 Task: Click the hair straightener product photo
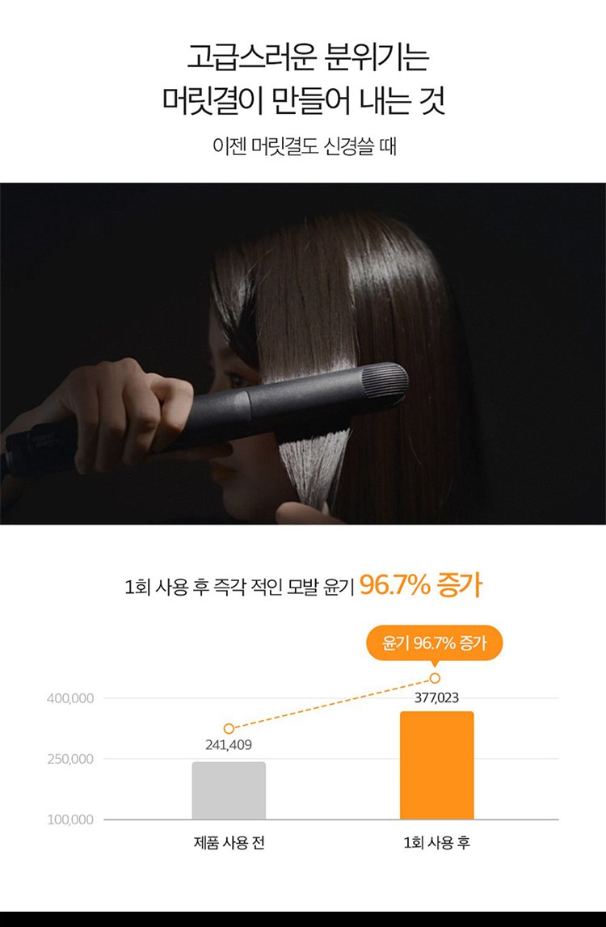(303, 353)
